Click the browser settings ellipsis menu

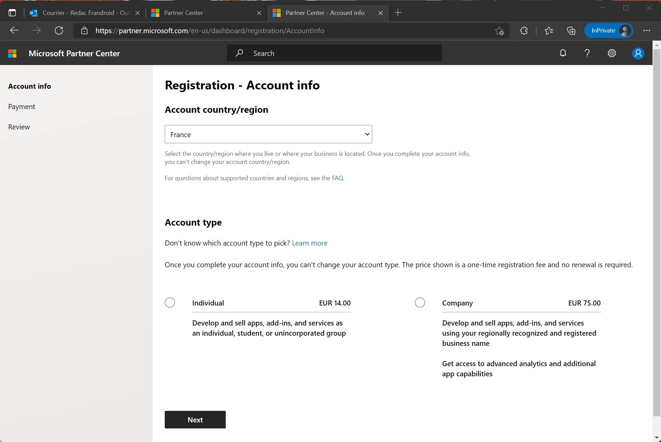(x=647, y=30)
